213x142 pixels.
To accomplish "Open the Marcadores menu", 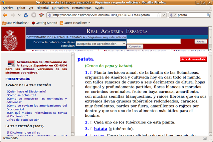I will pyautogui.click(x=60, y=7).
